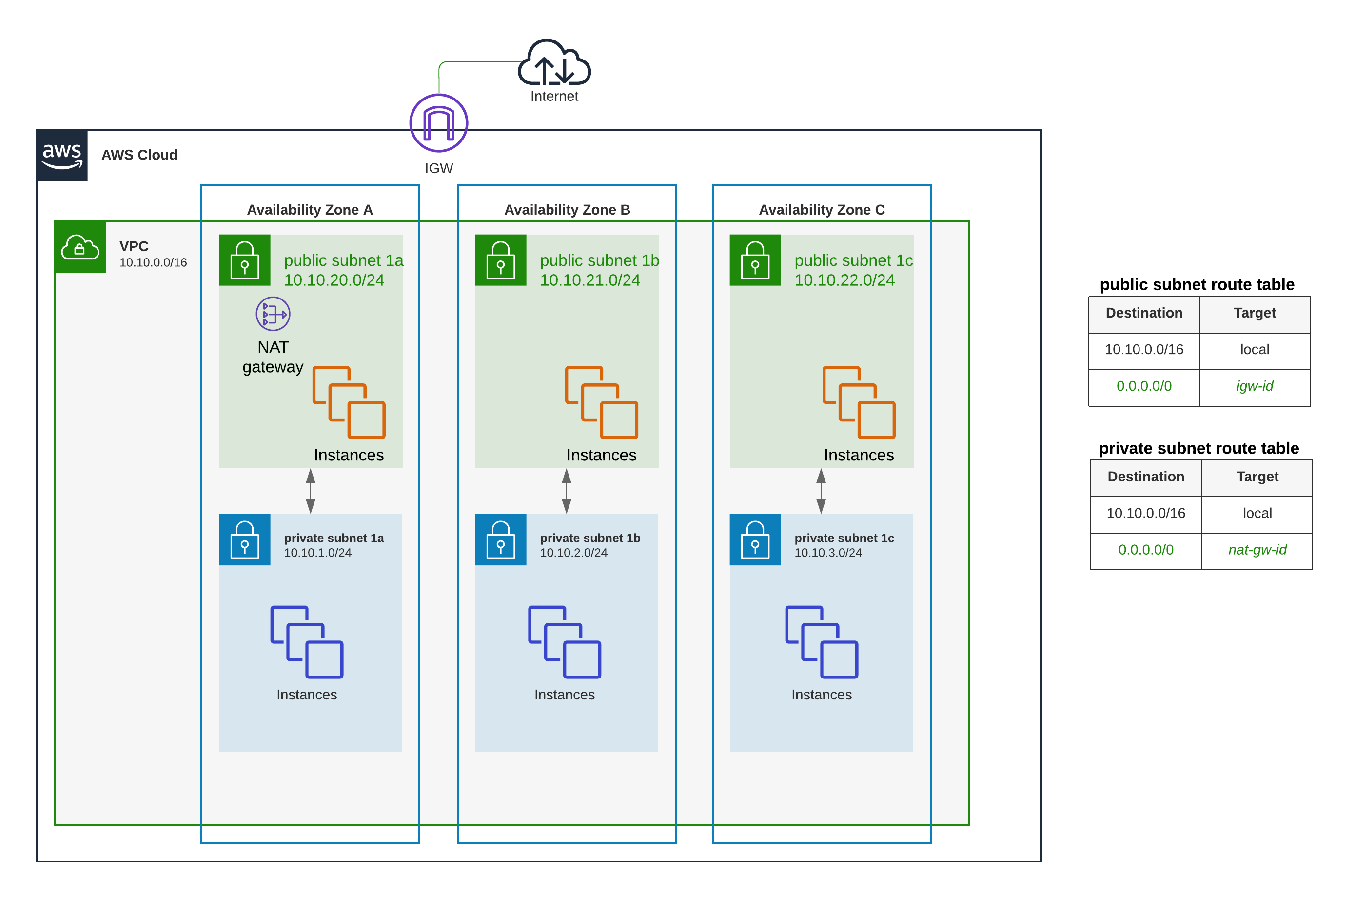Click the AWS logo icon
Viewport: 1355px width, 898px height.
(x=62, y=155)
